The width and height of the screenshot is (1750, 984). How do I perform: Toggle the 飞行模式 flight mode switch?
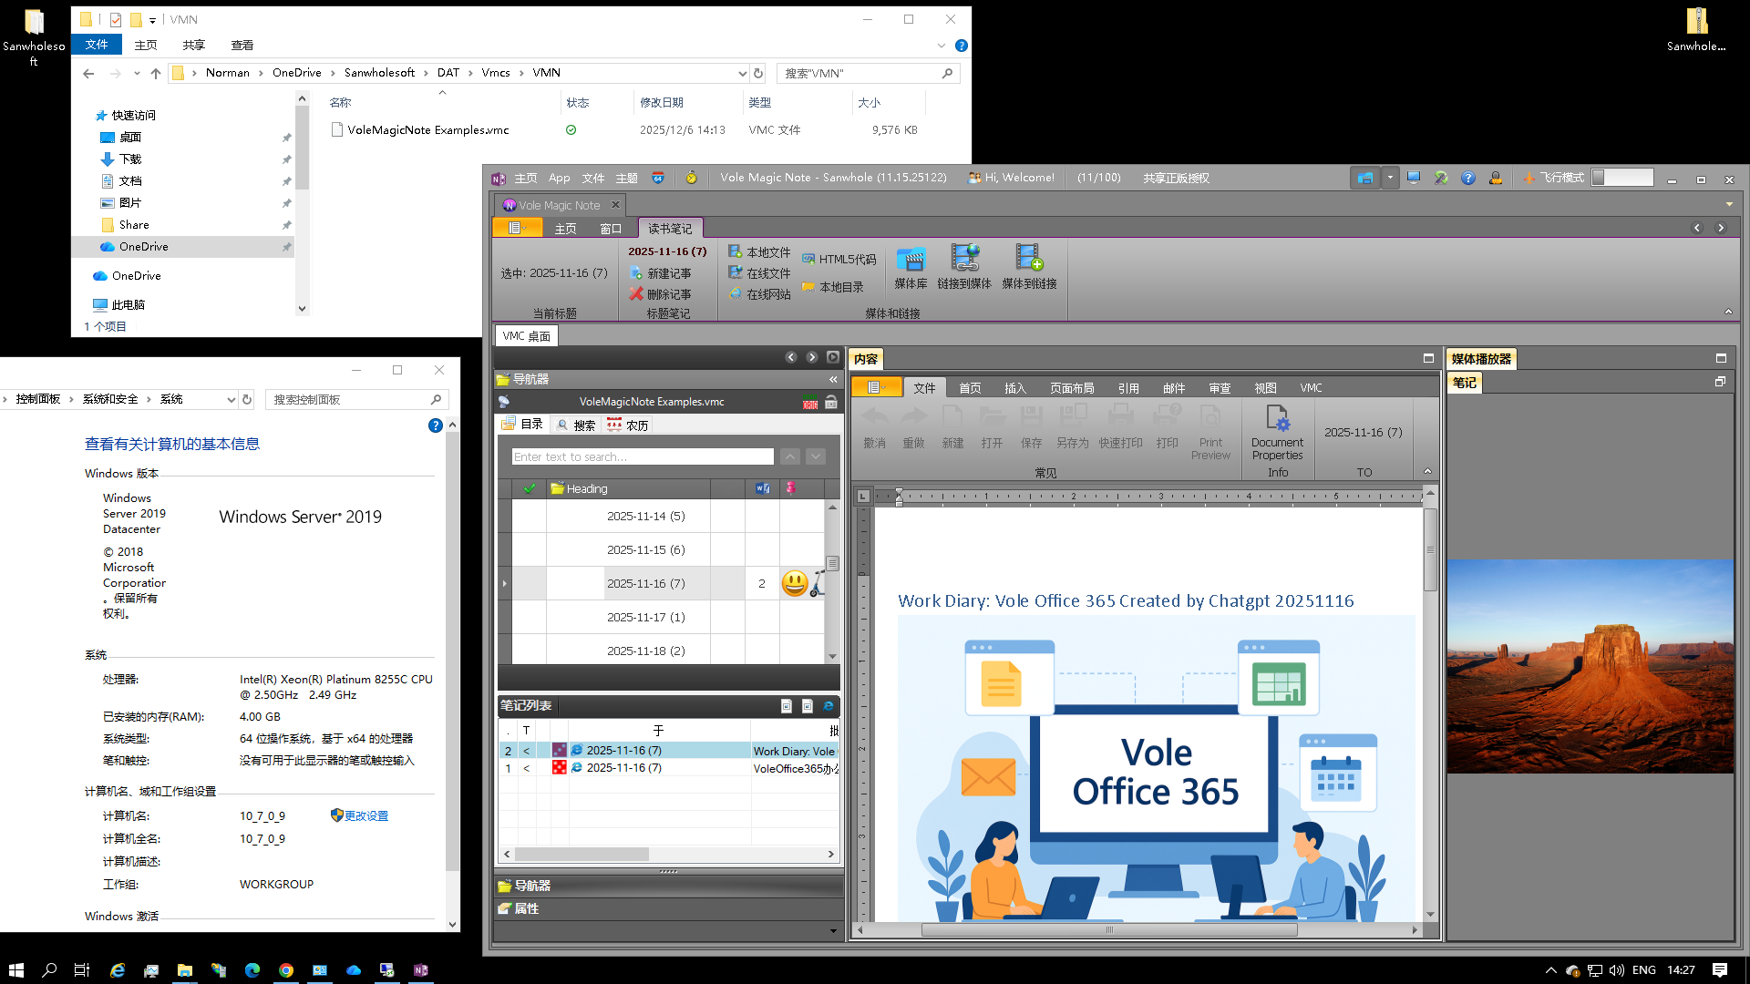click(1622, 179)
